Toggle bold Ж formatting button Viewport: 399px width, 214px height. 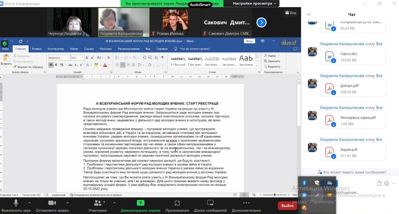[51, 65]
